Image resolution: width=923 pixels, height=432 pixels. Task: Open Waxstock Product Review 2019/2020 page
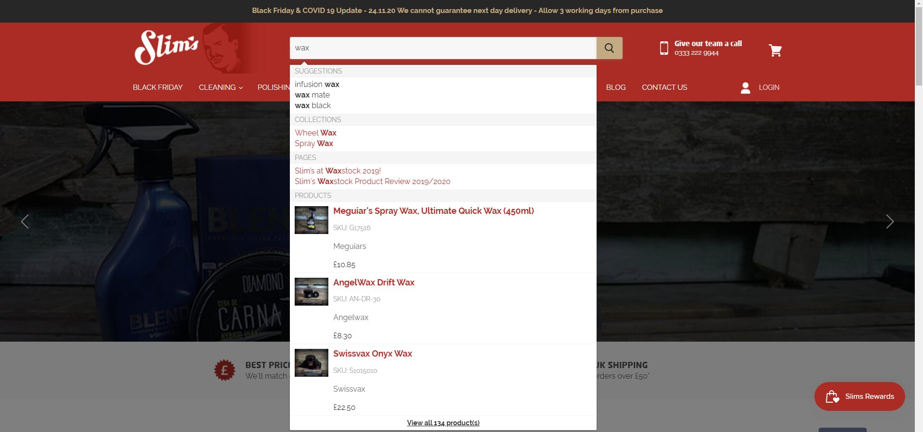click(x=373, y=181)
